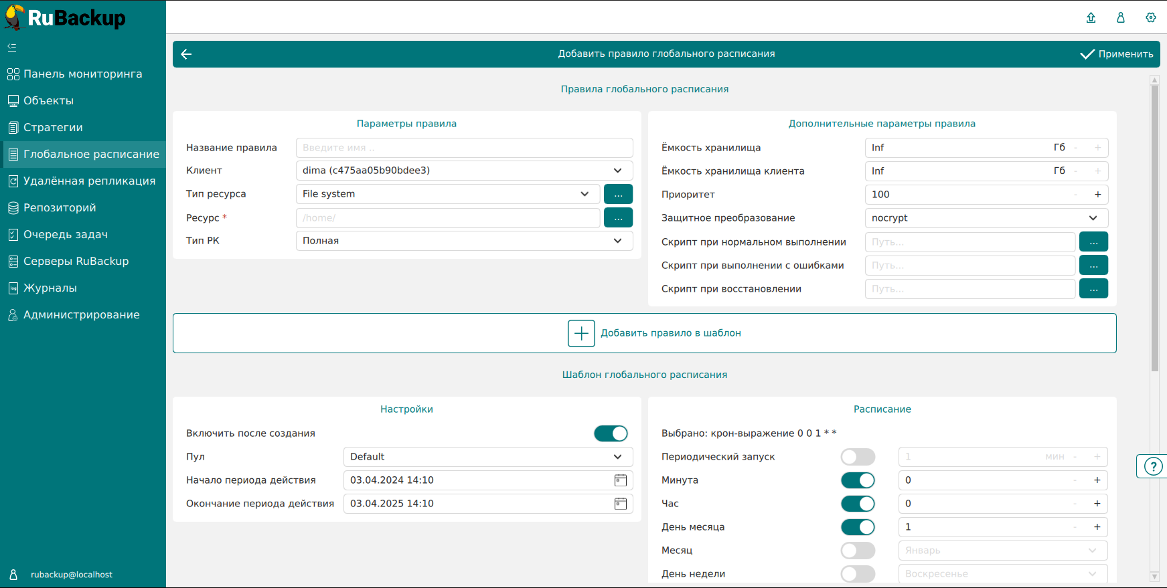The height and width of the screenshot is (588, 1167).
Task: Click the Название правила input field
Action: pos(464,148)
